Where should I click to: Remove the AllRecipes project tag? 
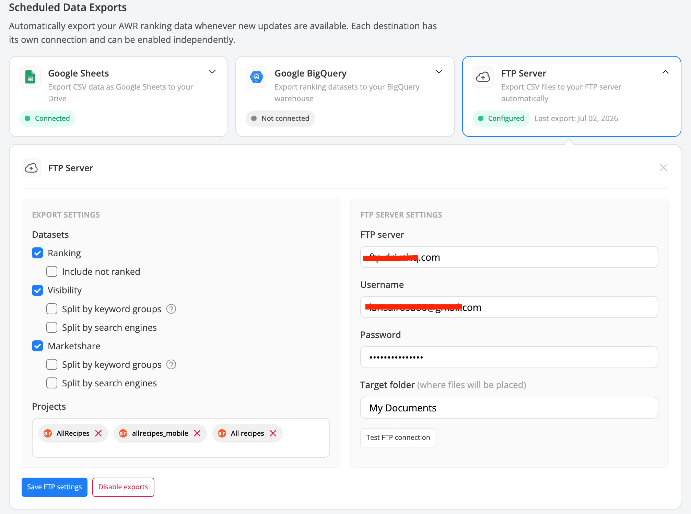pos(98,433)
